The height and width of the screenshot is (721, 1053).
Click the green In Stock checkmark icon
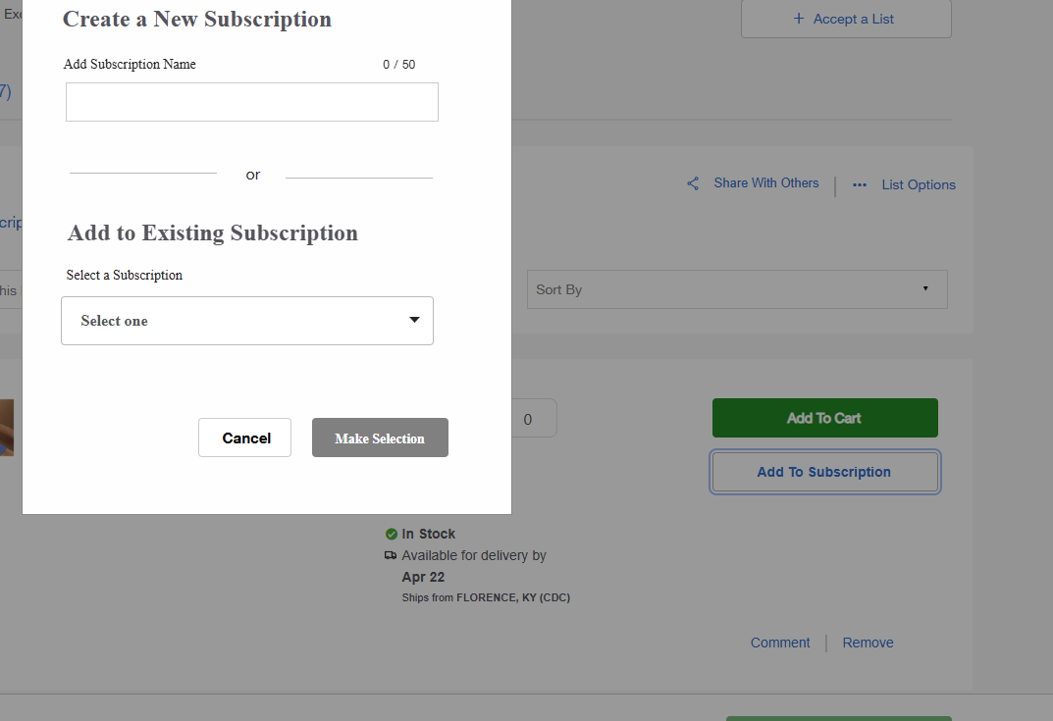click(392, 534)
